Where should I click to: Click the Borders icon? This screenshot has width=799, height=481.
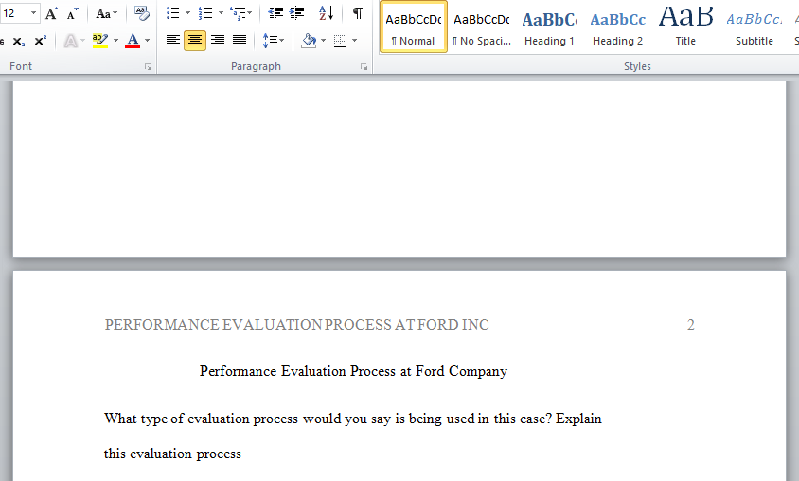[x=341, y=41]
